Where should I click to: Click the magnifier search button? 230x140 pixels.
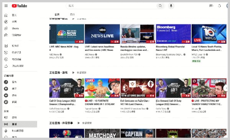160,6
